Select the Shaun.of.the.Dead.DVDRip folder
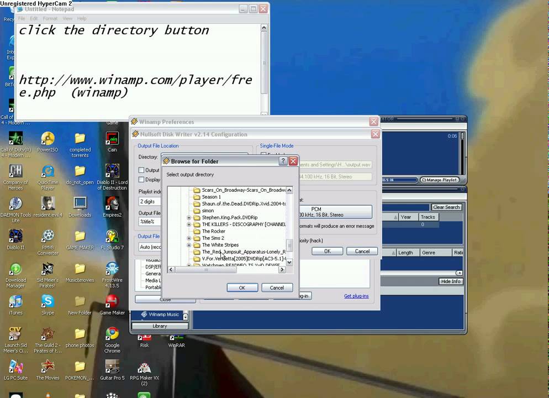This screenshot has height=398, width=549. click(x=244, y=204)
